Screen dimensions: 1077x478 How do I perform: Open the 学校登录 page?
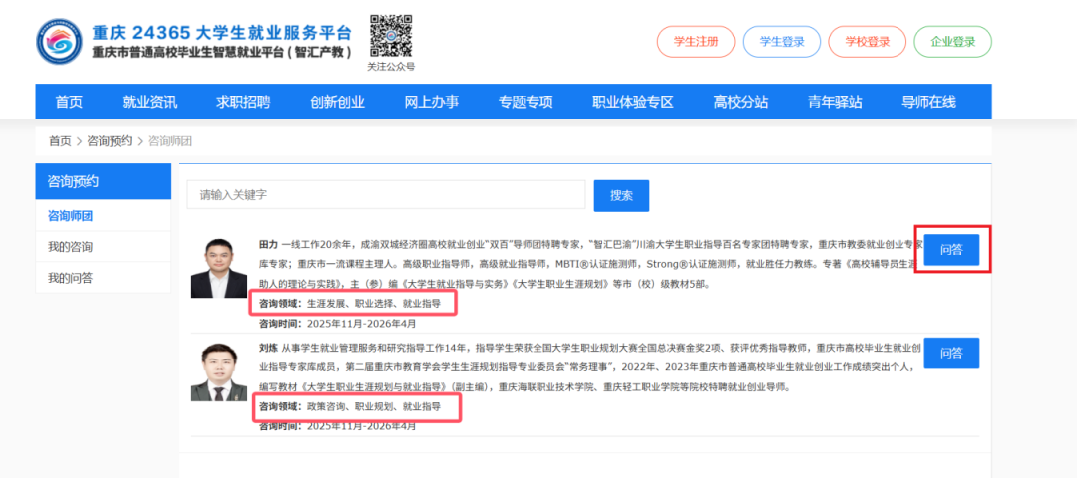coord(867,42)
